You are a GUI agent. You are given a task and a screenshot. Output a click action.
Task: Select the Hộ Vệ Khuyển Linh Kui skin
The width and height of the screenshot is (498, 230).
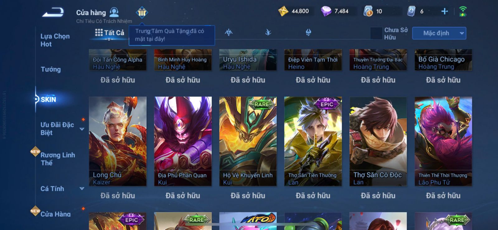pos(248,141)
